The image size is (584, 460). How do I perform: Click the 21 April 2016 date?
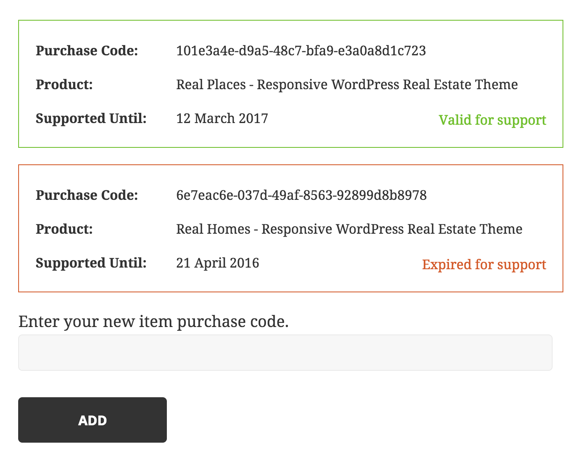(x=218, y=263)
